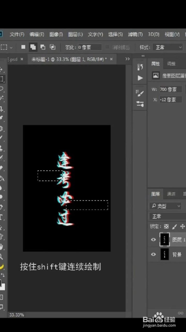The image size is (186, 332).
Task: Hide 图层 1 with eye icon
Action: click(x=153, y=240)
